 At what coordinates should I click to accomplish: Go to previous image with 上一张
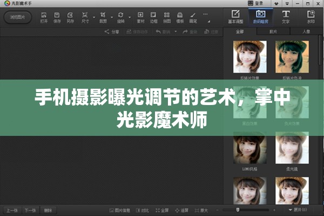[12, 211]
